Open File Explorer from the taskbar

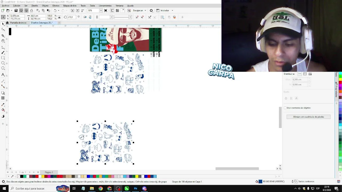pos(92,189)
